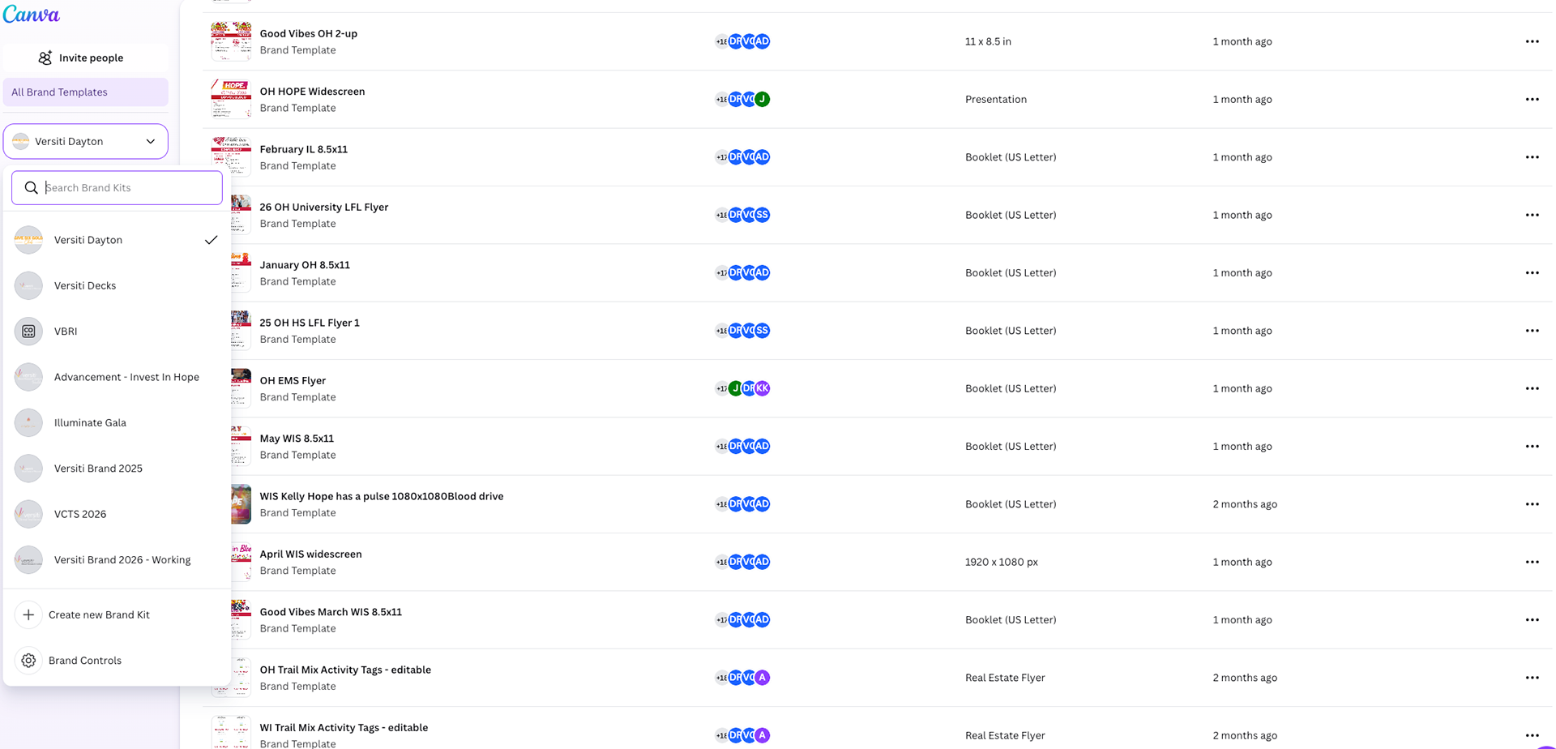This screenshot has width=1556, height=749.
Task: Open more options for May WIS 8.5x11
Action: 1532,446
